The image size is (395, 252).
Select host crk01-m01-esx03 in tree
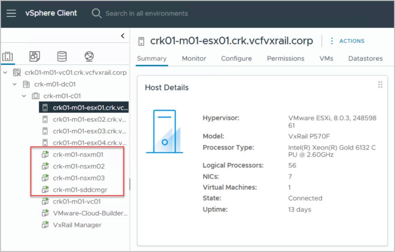[x=89, y=131]
